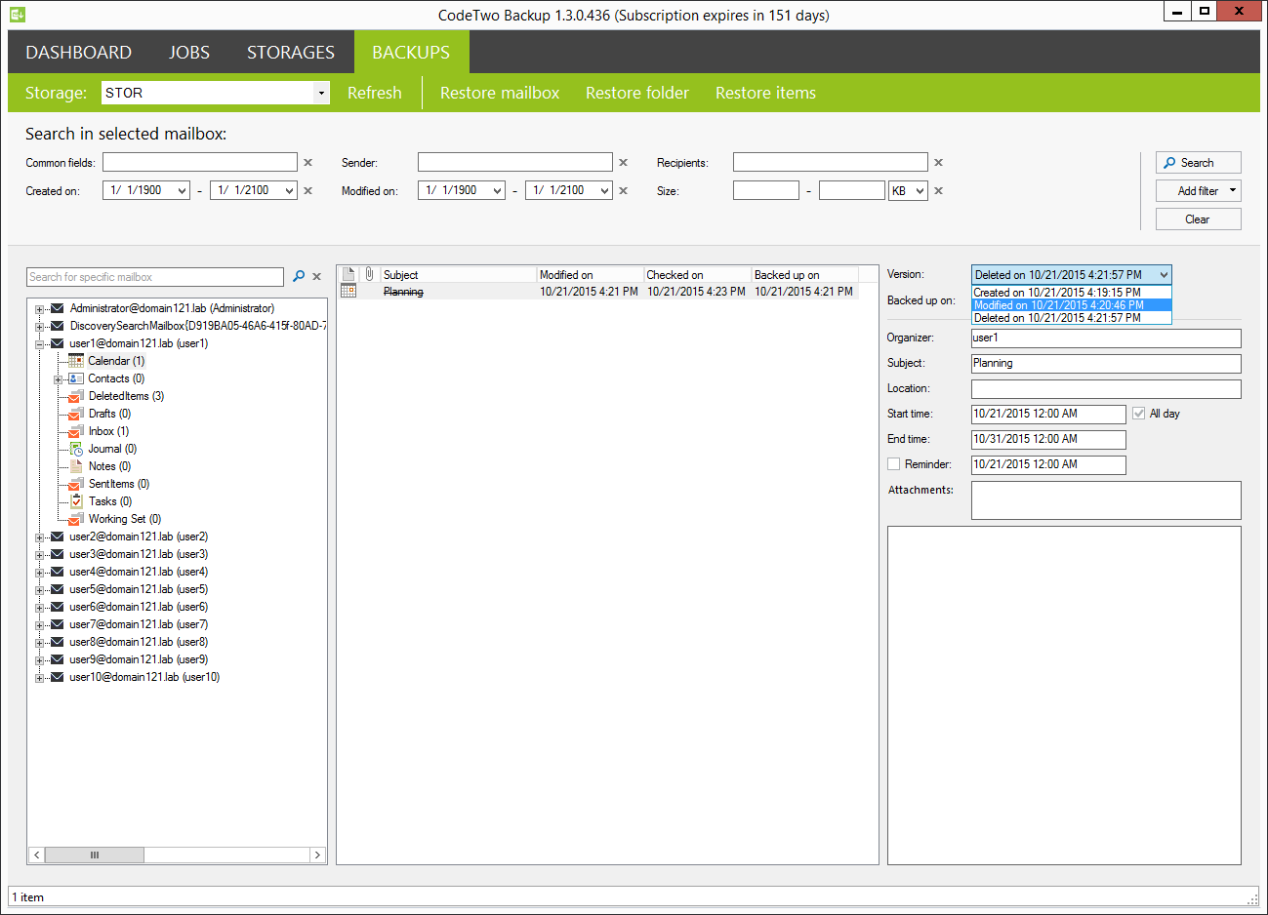Toggle the Reminder checkbox
1268x915 pixels.
click(x=893, y=463)
